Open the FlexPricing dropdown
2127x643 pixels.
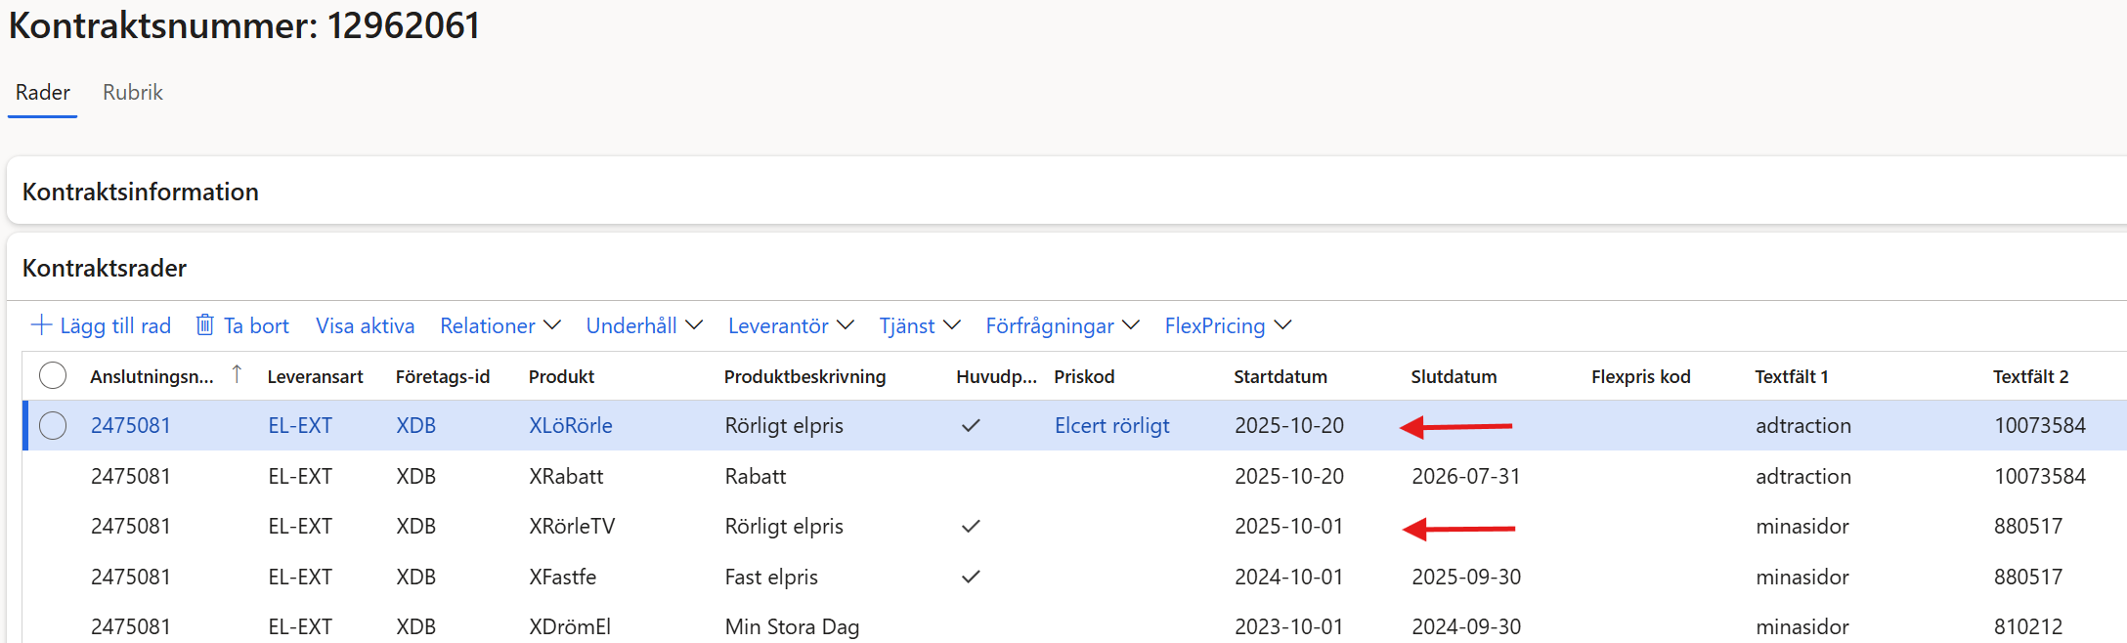pos(1227,325)
